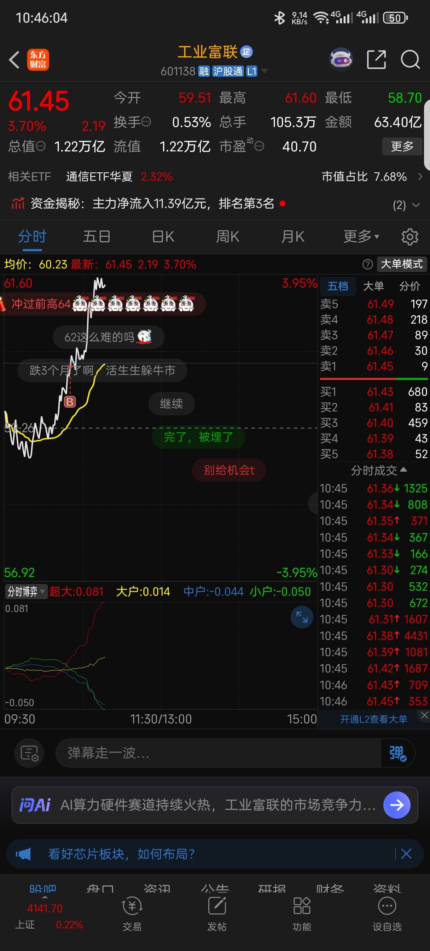The width and height of the screenshot is (430, 951).
Task: Tap the megaphone announcement icon
Action: [x=23, y=854]
